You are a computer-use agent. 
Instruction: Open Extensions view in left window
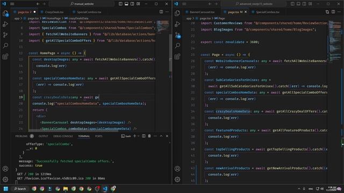click(x=5, y=56)
